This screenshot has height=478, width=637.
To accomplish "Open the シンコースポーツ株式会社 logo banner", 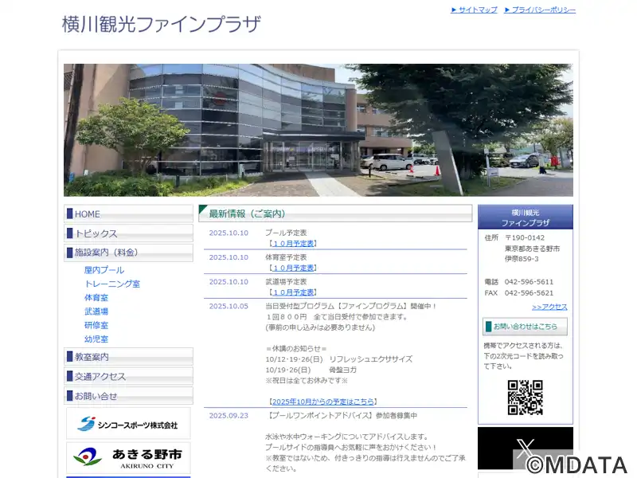I will pyautogui.click(x=128, y=424).
